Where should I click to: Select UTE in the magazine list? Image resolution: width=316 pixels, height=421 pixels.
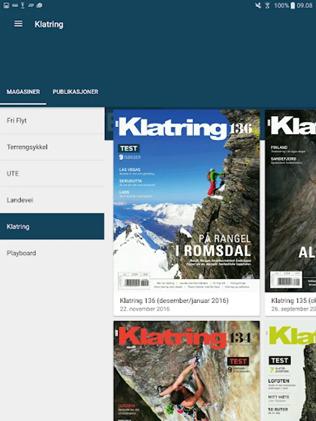[52, 174]
